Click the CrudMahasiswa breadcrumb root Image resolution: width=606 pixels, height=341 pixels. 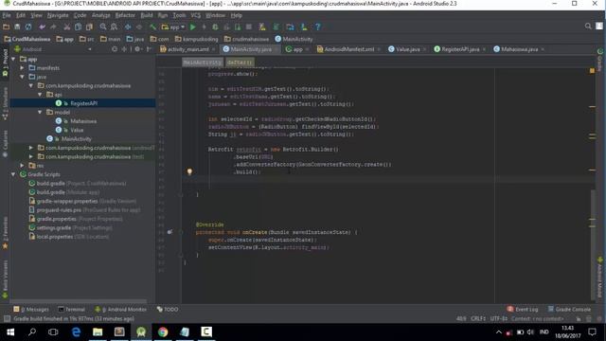[x=27, y=39]
